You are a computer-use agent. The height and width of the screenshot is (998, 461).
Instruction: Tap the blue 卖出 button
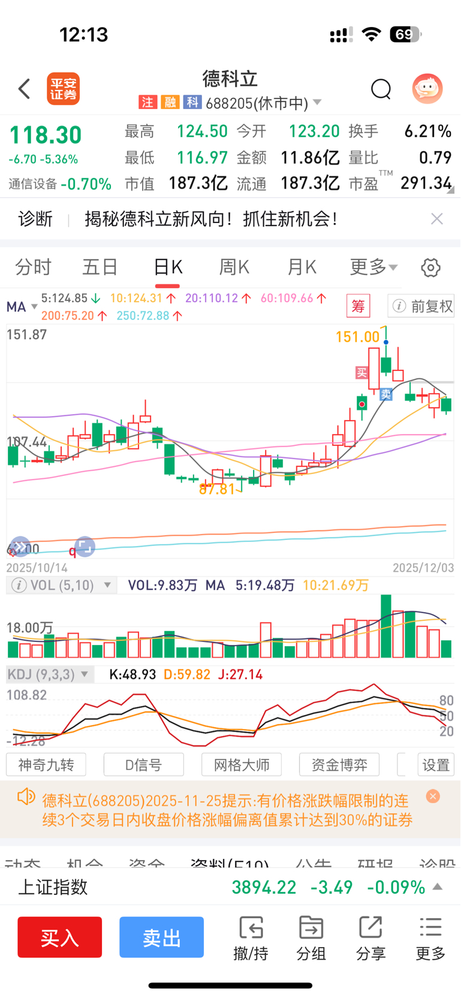click(x=161, y=937)
